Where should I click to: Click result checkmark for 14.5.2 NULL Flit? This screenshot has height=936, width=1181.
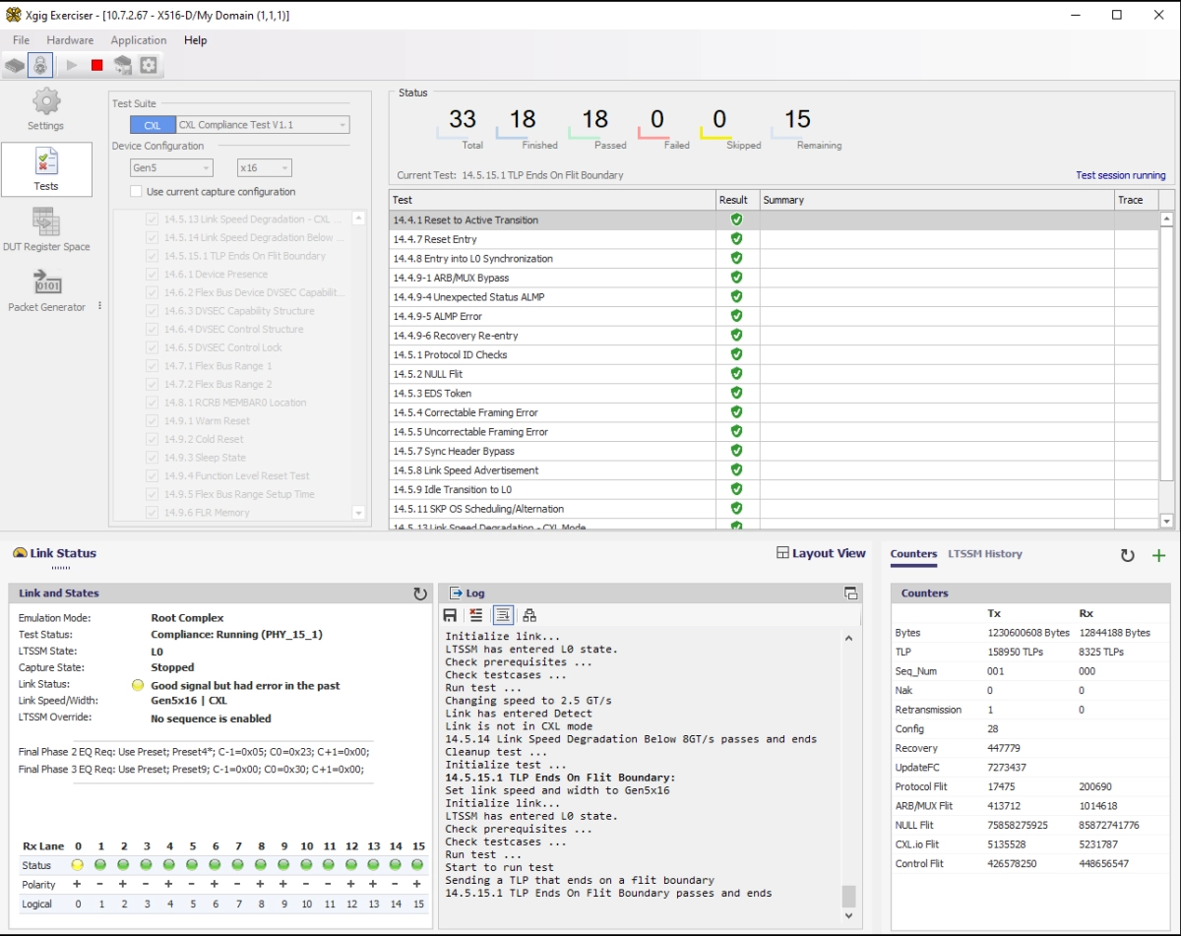click(736, 374)
